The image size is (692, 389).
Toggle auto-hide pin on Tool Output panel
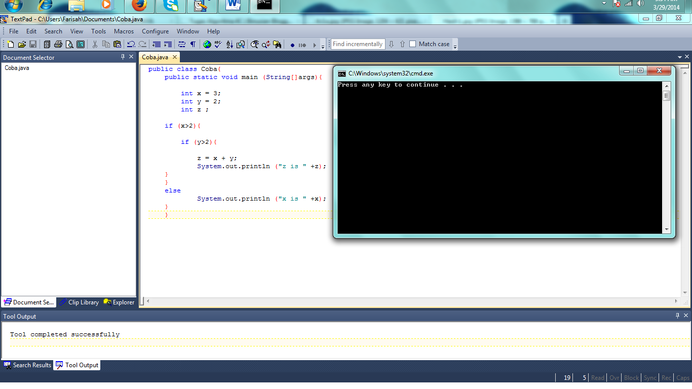point(678,316)
